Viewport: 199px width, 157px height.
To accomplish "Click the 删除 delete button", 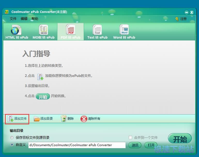I will coord(67,119).
